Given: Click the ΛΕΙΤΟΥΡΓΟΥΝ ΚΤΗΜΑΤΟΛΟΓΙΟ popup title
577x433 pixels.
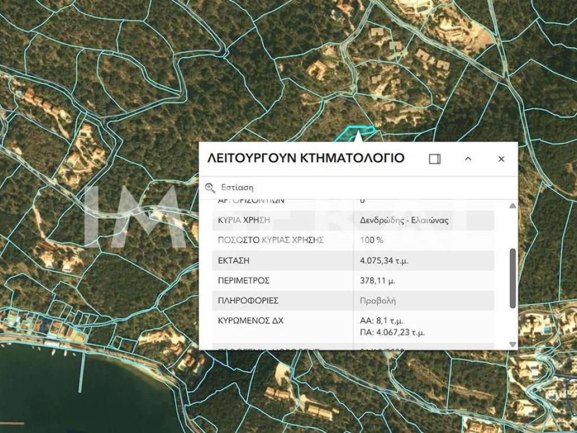Looking at the screenshot, I should point(306,158).
